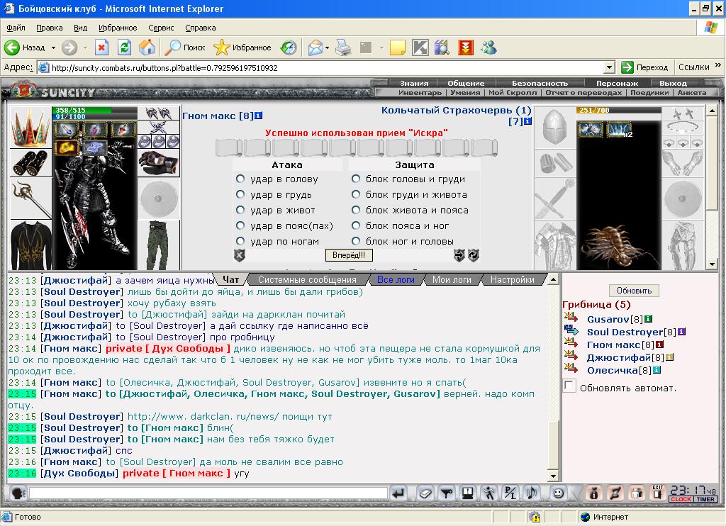Click the browser Refresh icon

coord(124,47)
